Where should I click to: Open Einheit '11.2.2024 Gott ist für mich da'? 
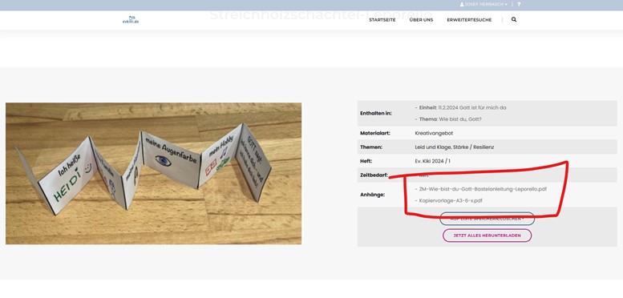[x=472, y=107]
